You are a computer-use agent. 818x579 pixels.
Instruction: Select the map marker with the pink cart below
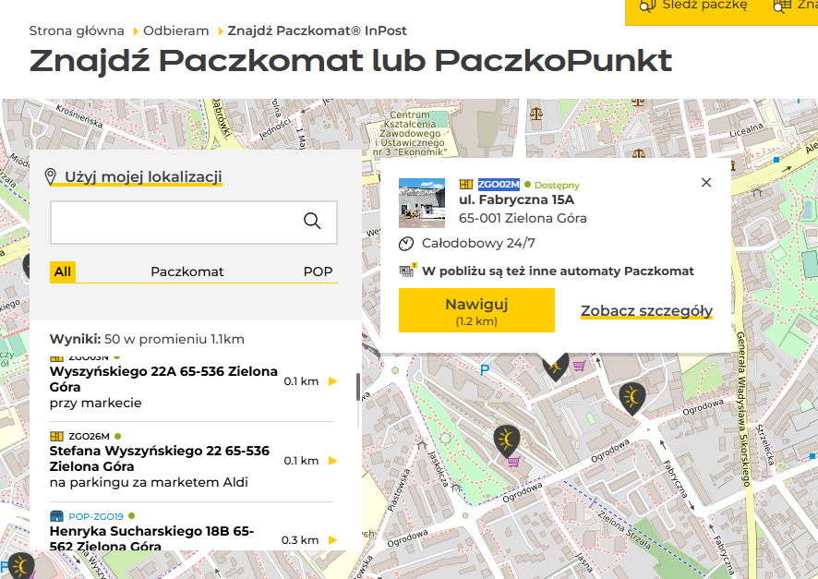[x=507, y=439]
